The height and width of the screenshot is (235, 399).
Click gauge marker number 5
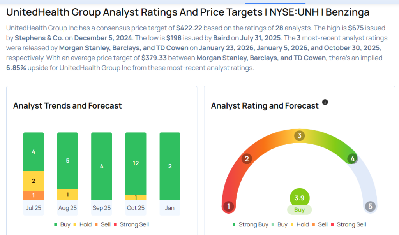(370, 206)
